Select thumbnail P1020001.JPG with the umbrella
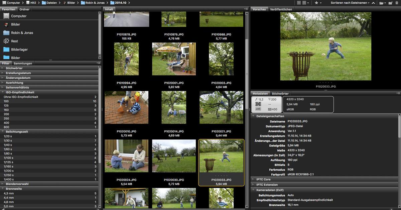This screenshot has width=401, height=210. [174, 59]
